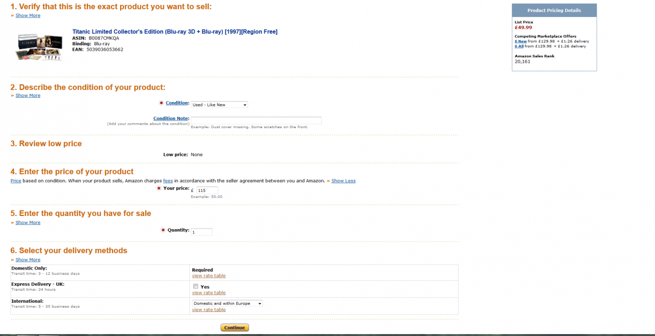This screenshot has width=655, height=336.
Task: Collapse pricing info with Show Less
Action: [x=343, y=181]
